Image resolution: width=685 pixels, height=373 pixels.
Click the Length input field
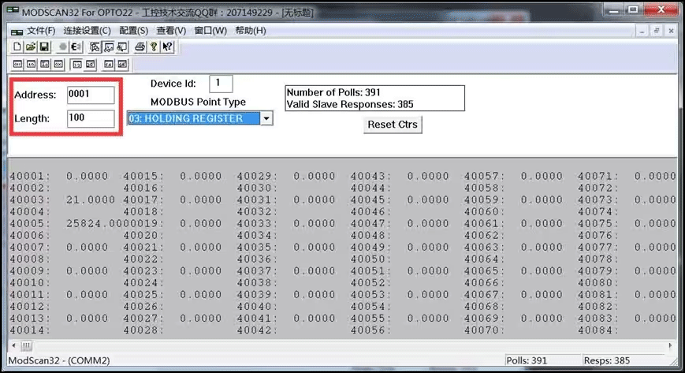91,118
